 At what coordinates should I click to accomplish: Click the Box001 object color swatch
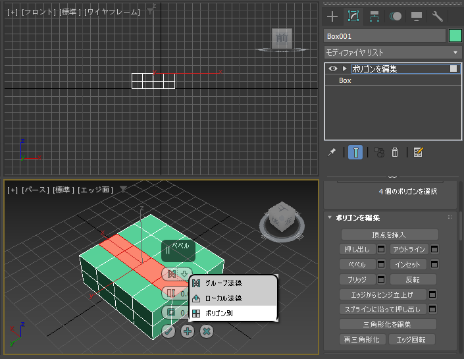click(x=455, y=36)
